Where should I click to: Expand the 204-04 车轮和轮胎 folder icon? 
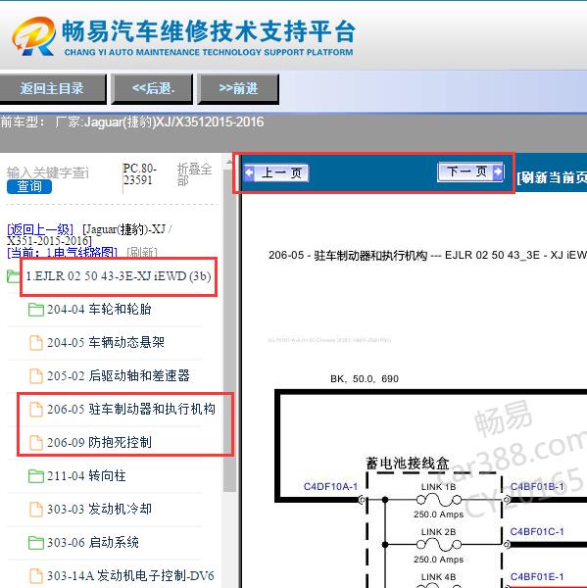(x=36, y=310)
